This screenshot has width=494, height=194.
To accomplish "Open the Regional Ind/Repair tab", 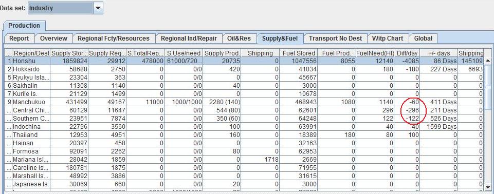I will [189, 38].
